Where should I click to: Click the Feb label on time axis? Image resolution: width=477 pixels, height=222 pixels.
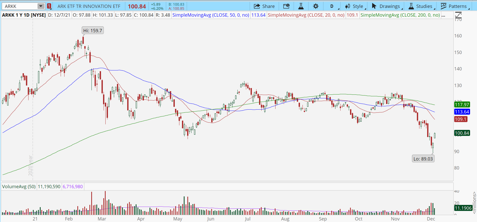click(69, 219)
